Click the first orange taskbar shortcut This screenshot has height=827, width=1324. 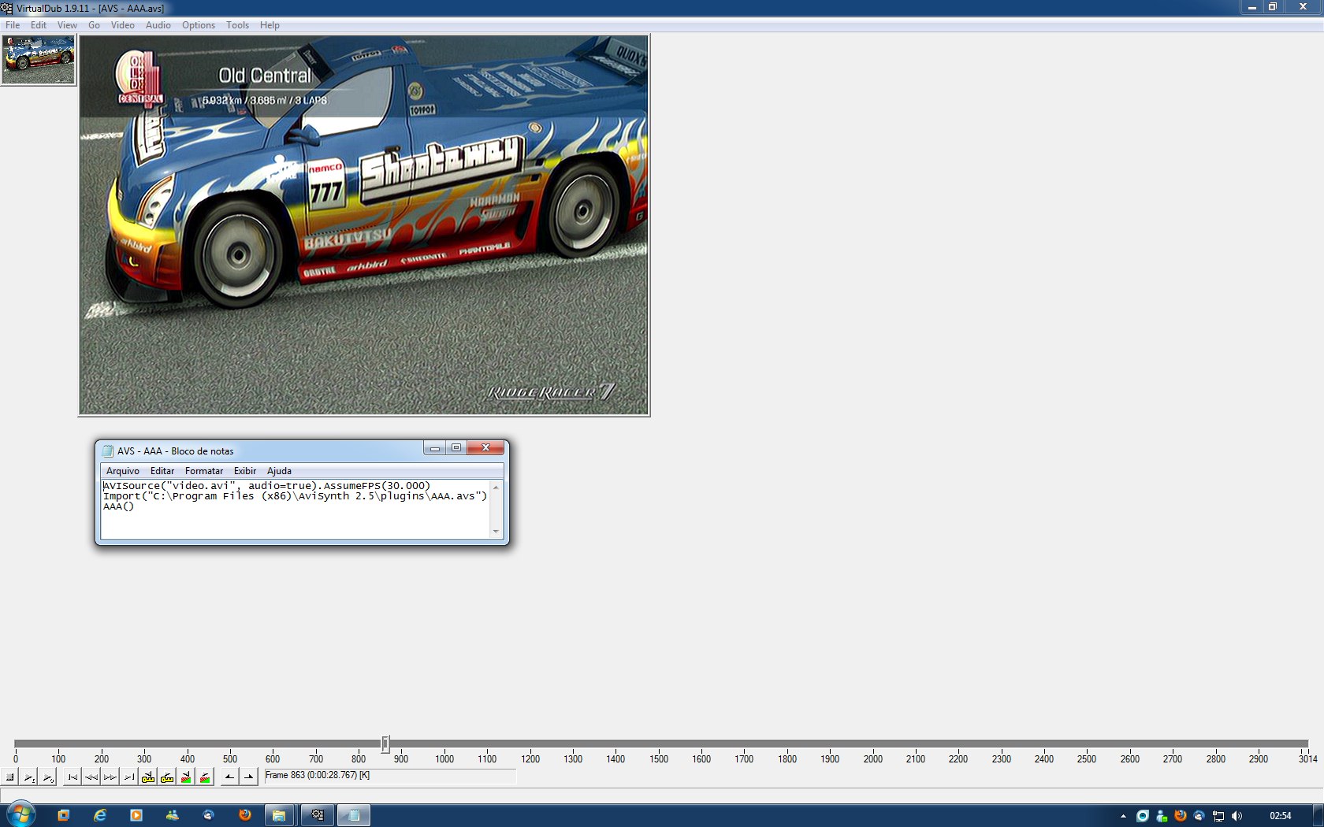[64, 815]
